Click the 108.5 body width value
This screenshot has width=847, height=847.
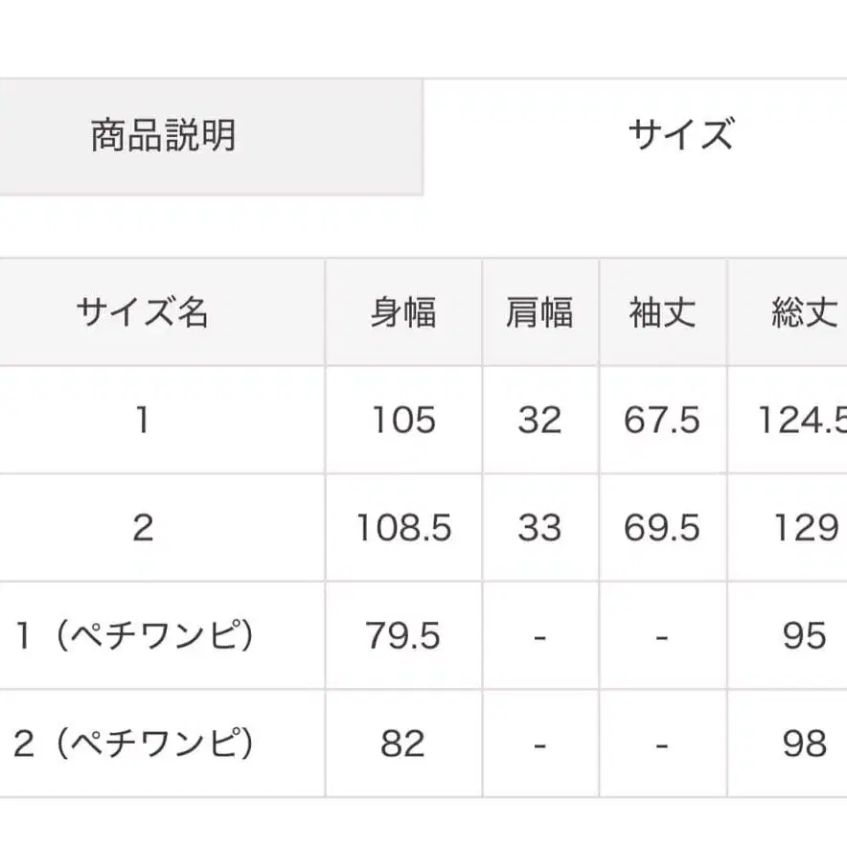pos(403,528)
